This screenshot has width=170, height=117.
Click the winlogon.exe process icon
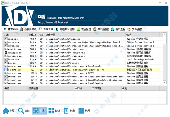(x=6, y=53)
